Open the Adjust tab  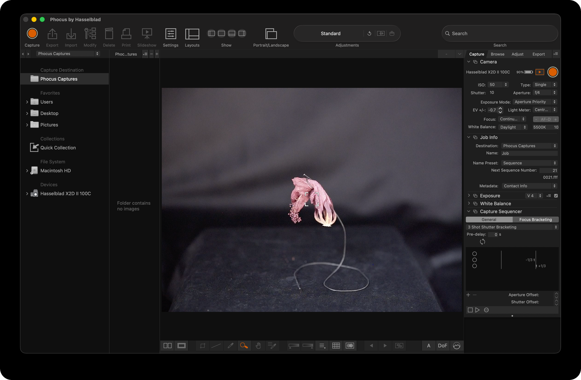[517, 54]
